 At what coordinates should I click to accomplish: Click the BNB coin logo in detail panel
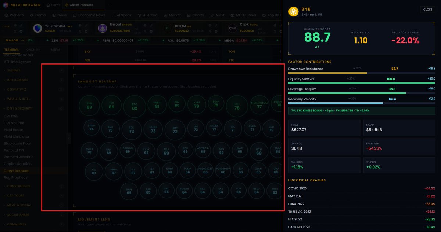click(x=293, y=12)
